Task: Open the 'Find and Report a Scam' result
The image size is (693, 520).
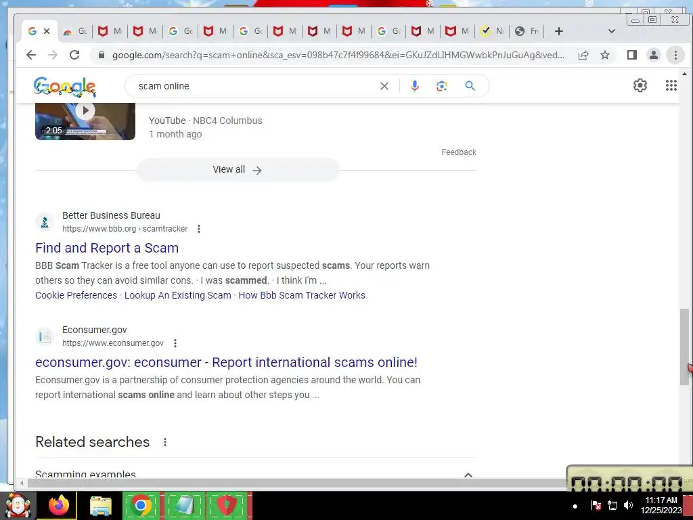Action: click(107, 248)
